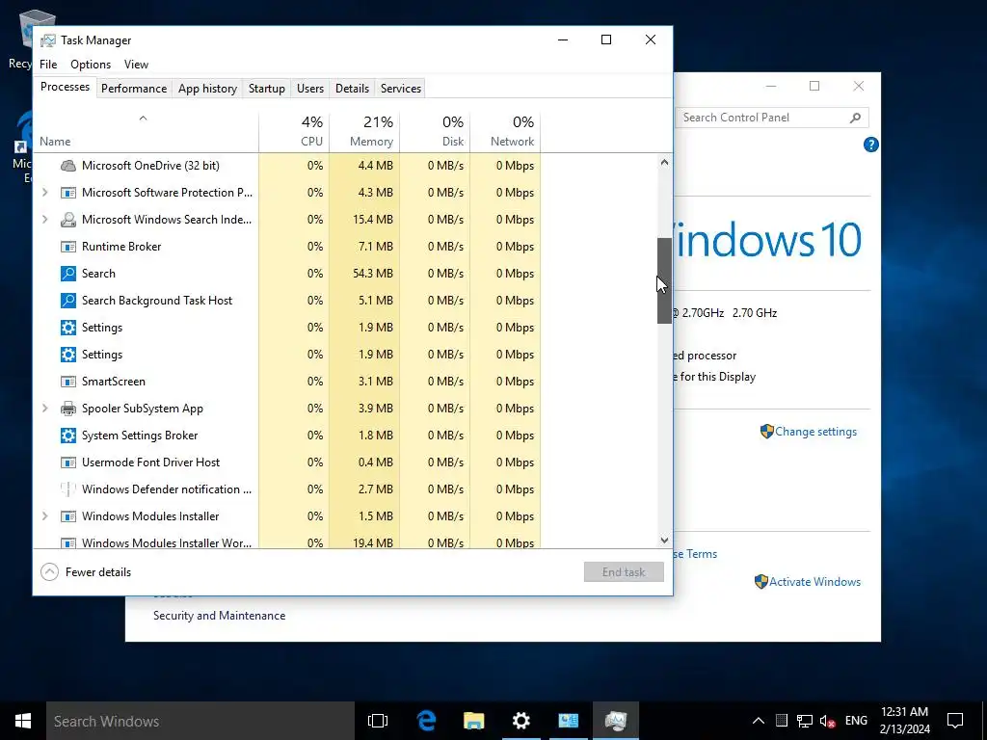Screen dimensions: 987x740
Task: Sort by the Disk column header
Action: [435, 131]
